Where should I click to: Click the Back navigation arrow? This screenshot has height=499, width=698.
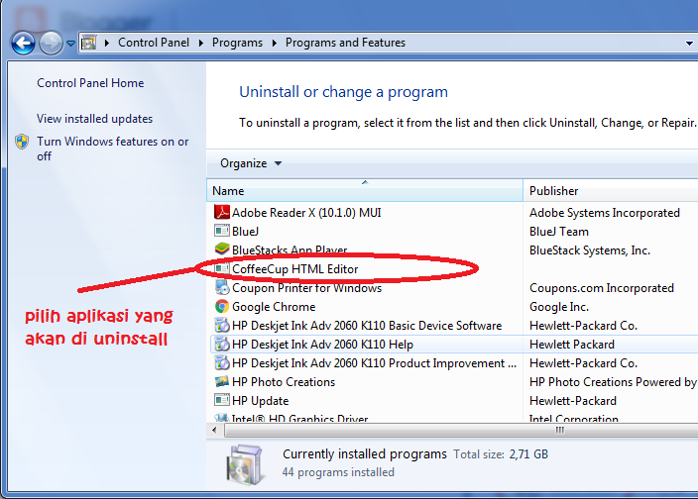23,44
